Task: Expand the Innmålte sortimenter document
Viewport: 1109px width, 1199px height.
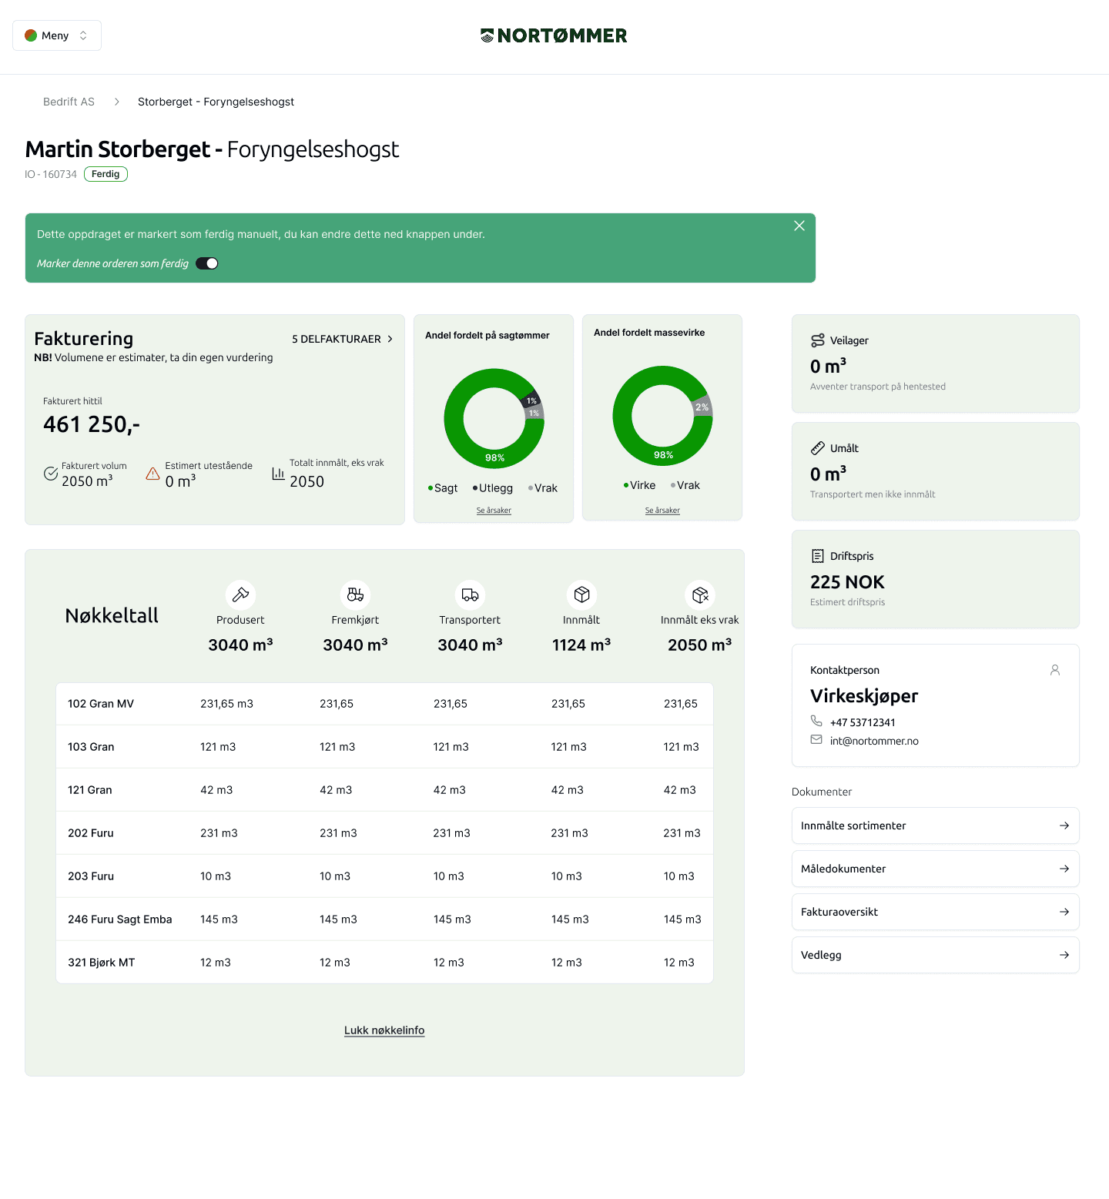Action: point(1065,826)
